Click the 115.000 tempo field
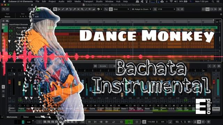The width and height of the screenshot is (223, 125). 151,122
